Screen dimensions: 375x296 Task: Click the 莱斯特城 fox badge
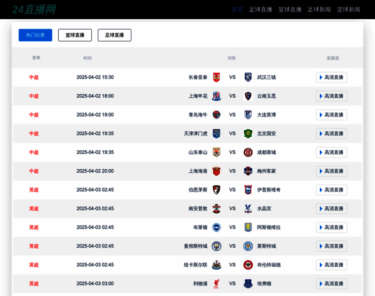coord(248,246)
